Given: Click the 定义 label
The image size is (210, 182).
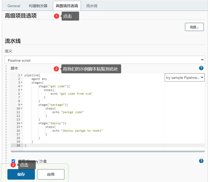Looking at the screenshot, I should click(8, 51).
